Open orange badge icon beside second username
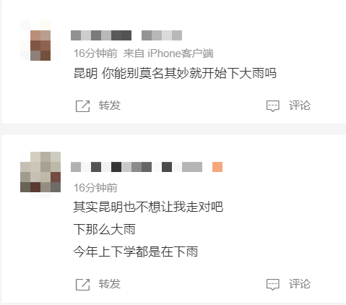The height and width of the screenshot is (305, 346). pos(217,167)
